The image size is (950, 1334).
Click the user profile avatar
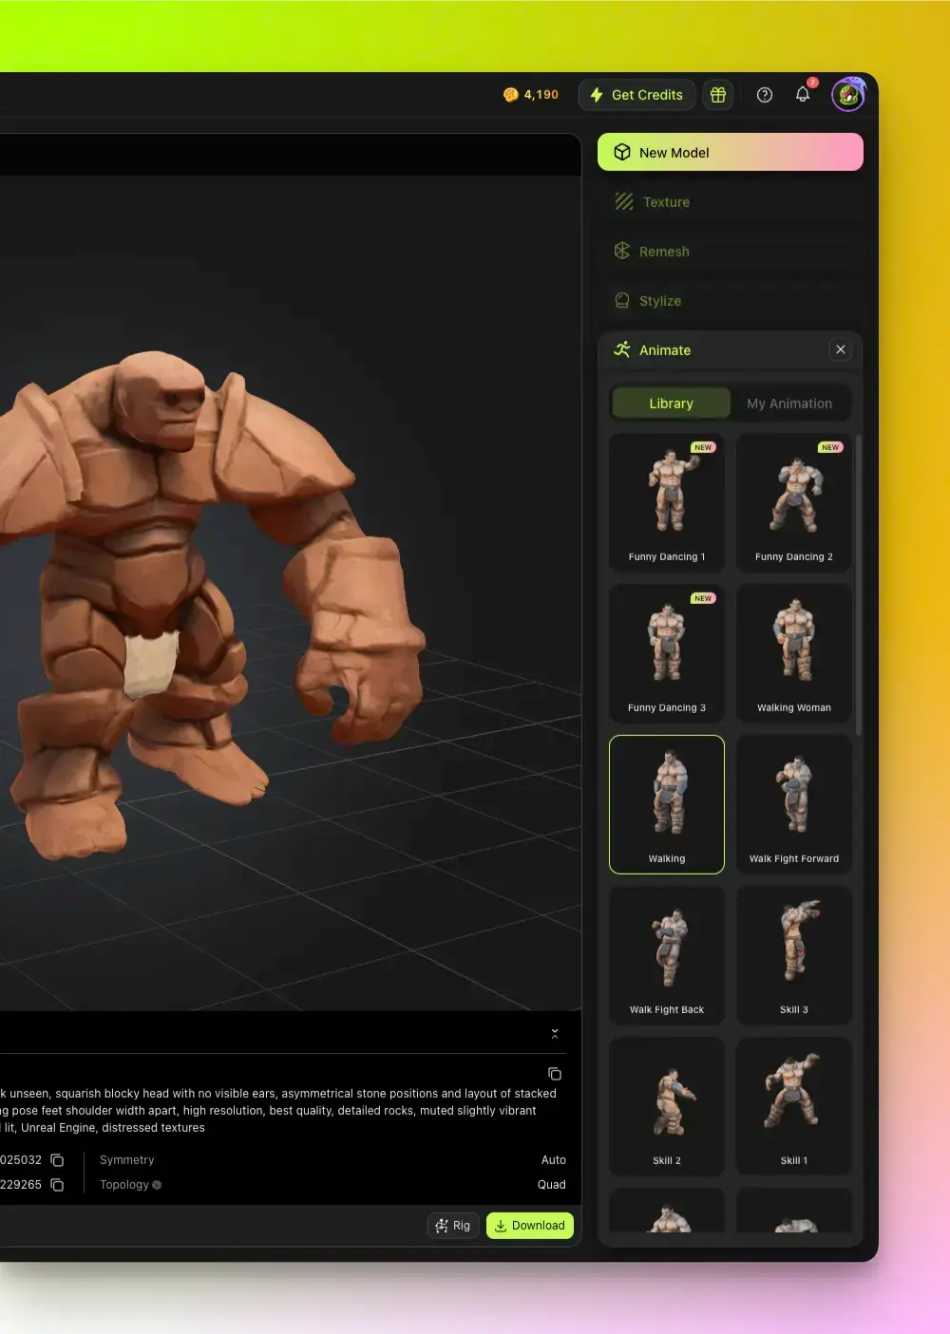tap(847, 94)
